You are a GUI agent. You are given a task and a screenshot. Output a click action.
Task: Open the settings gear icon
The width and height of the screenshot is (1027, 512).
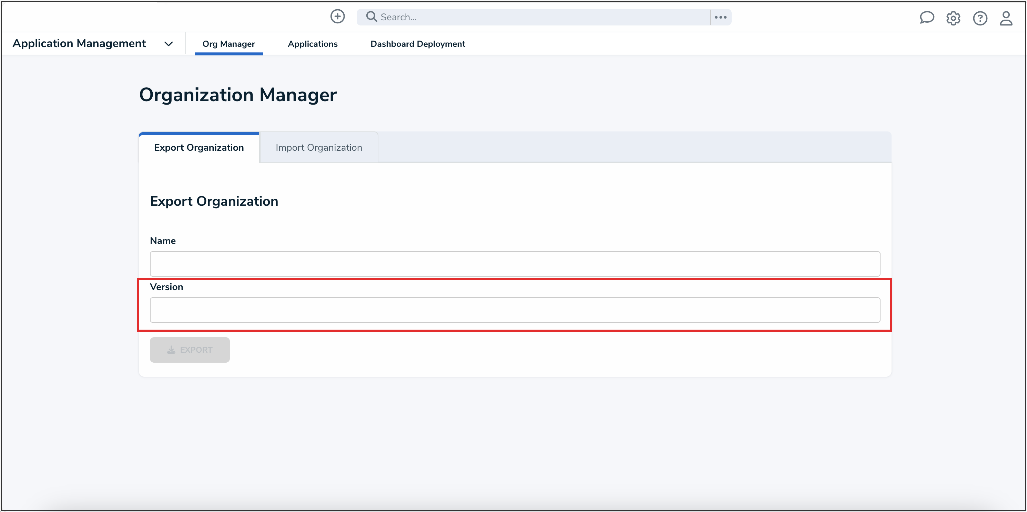[x=953, y=18]
